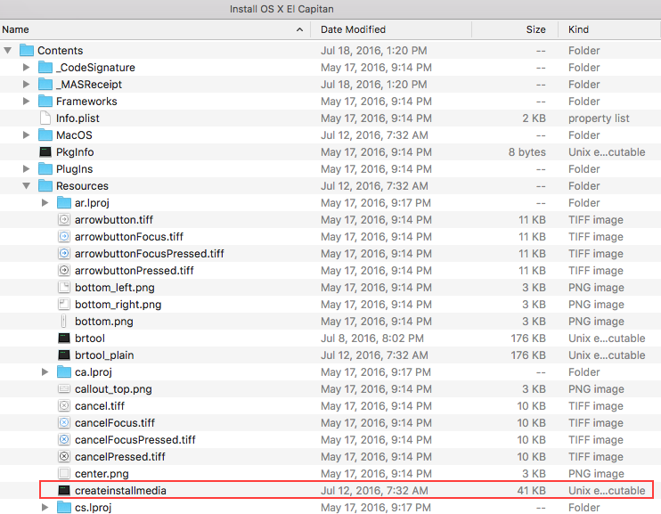Click the ca.lproj folder icon
The height and width of the screenshot is (514, 661).
(63, 371)
